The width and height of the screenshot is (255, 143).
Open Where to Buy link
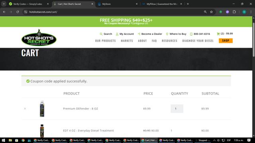point(176,34)
